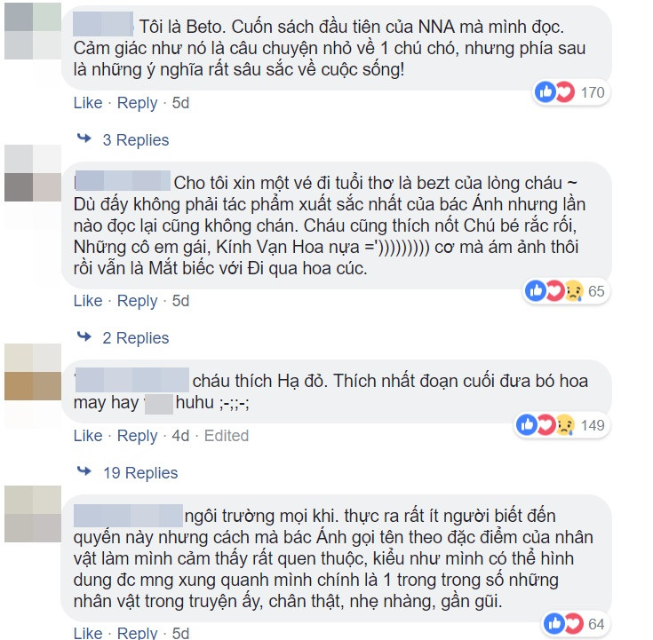Open the 64 reactions count
653x640 pixels.
(x=596, y=624)
